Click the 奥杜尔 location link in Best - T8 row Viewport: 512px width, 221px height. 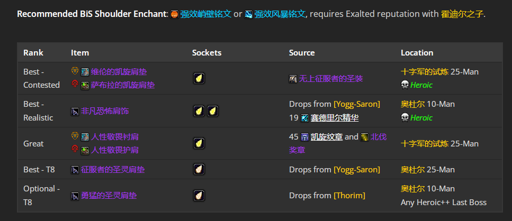413,170
